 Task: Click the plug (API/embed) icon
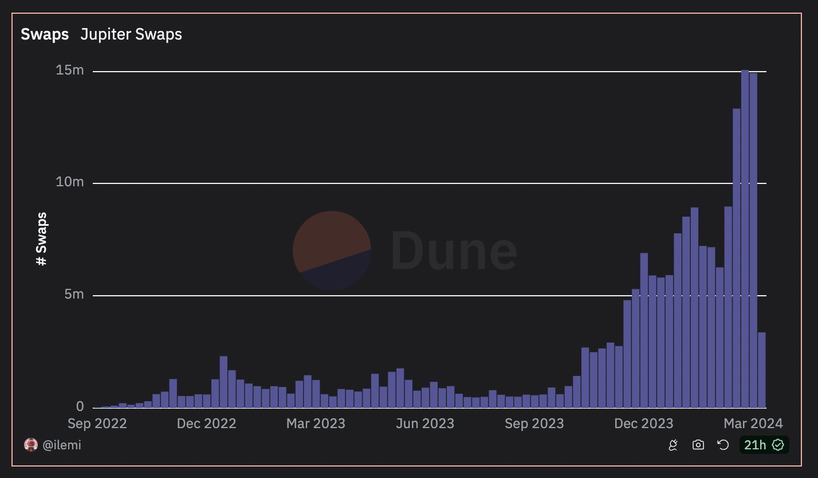(x=673, y=445)
